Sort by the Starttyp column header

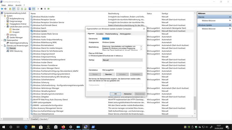(165, 14)
